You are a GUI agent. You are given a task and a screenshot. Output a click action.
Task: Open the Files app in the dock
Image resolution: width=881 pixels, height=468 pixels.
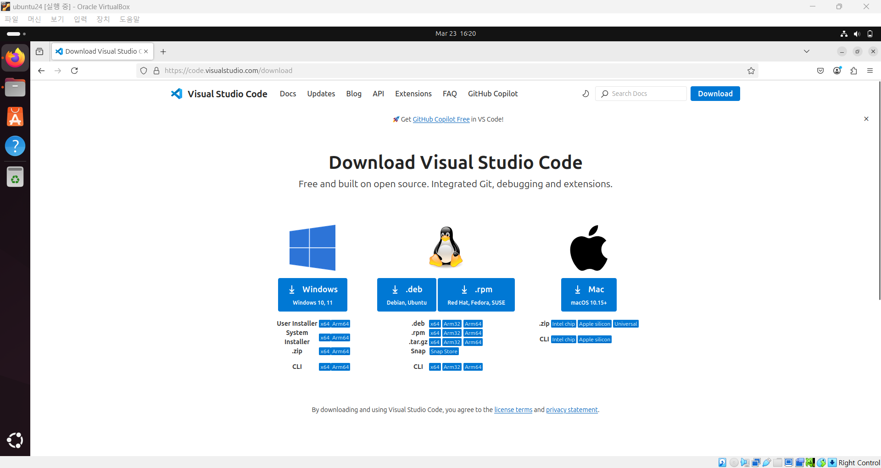pyautogui.click(x=15, y=87)
